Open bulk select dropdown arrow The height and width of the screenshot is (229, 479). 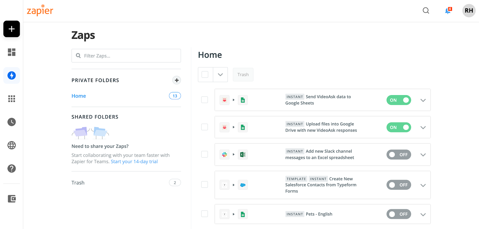[x=220, y=74]
